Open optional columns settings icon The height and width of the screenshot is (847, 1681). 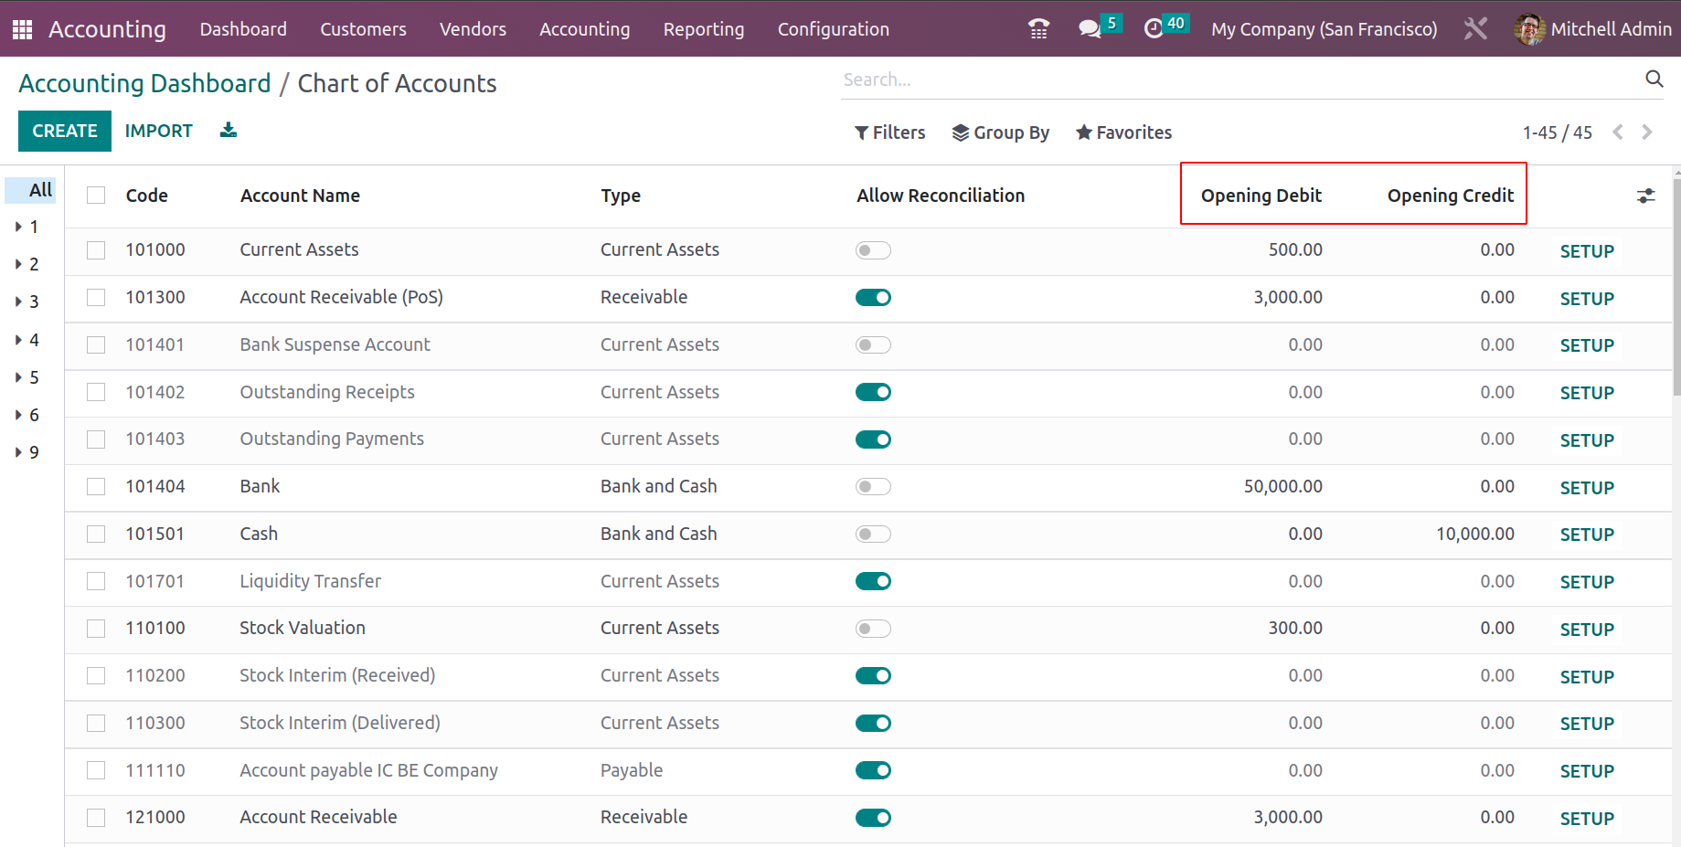(1645, 196)
